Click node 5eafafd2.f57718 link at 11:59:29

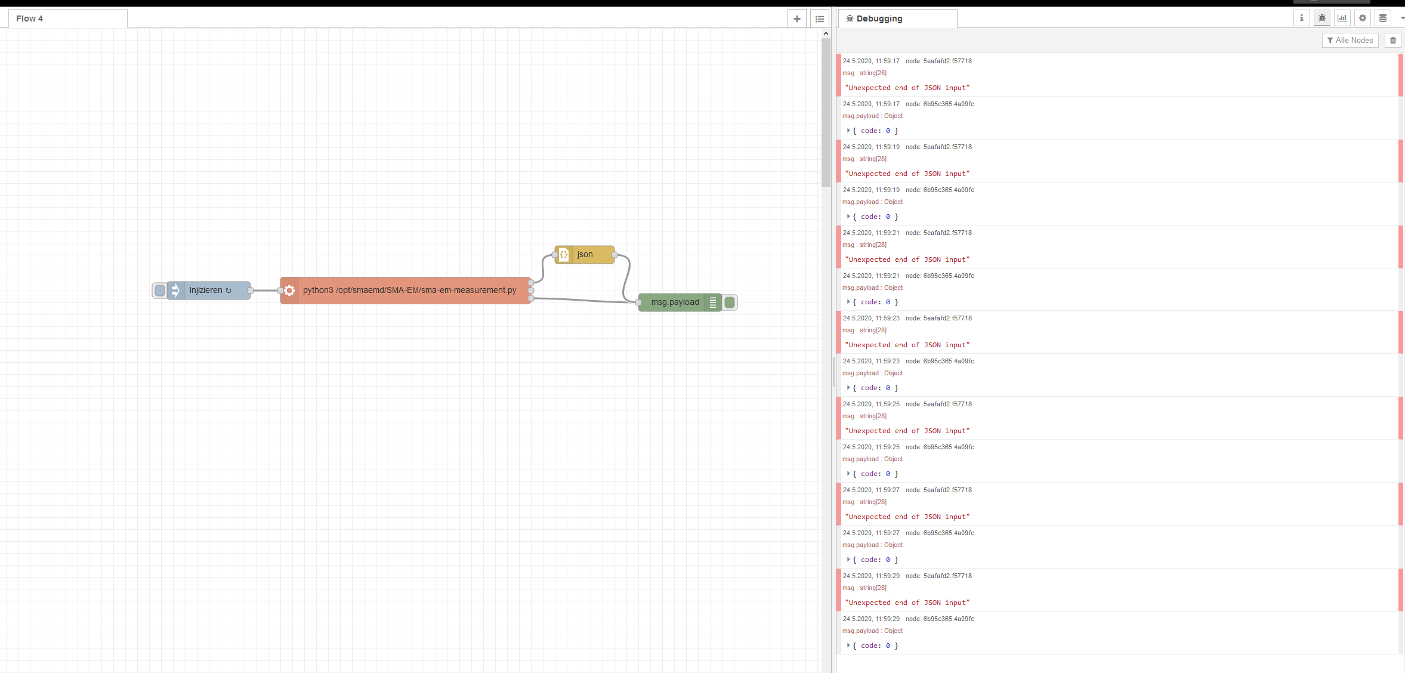coord(938,576)
